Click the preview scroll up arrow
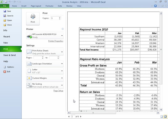The height and width of the screenshot is (119, 168). pos(161,13)
